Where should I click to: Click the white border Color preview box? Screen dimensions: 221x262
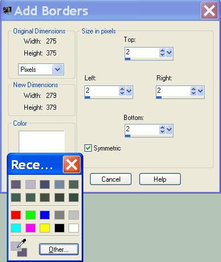coord(42,141)
